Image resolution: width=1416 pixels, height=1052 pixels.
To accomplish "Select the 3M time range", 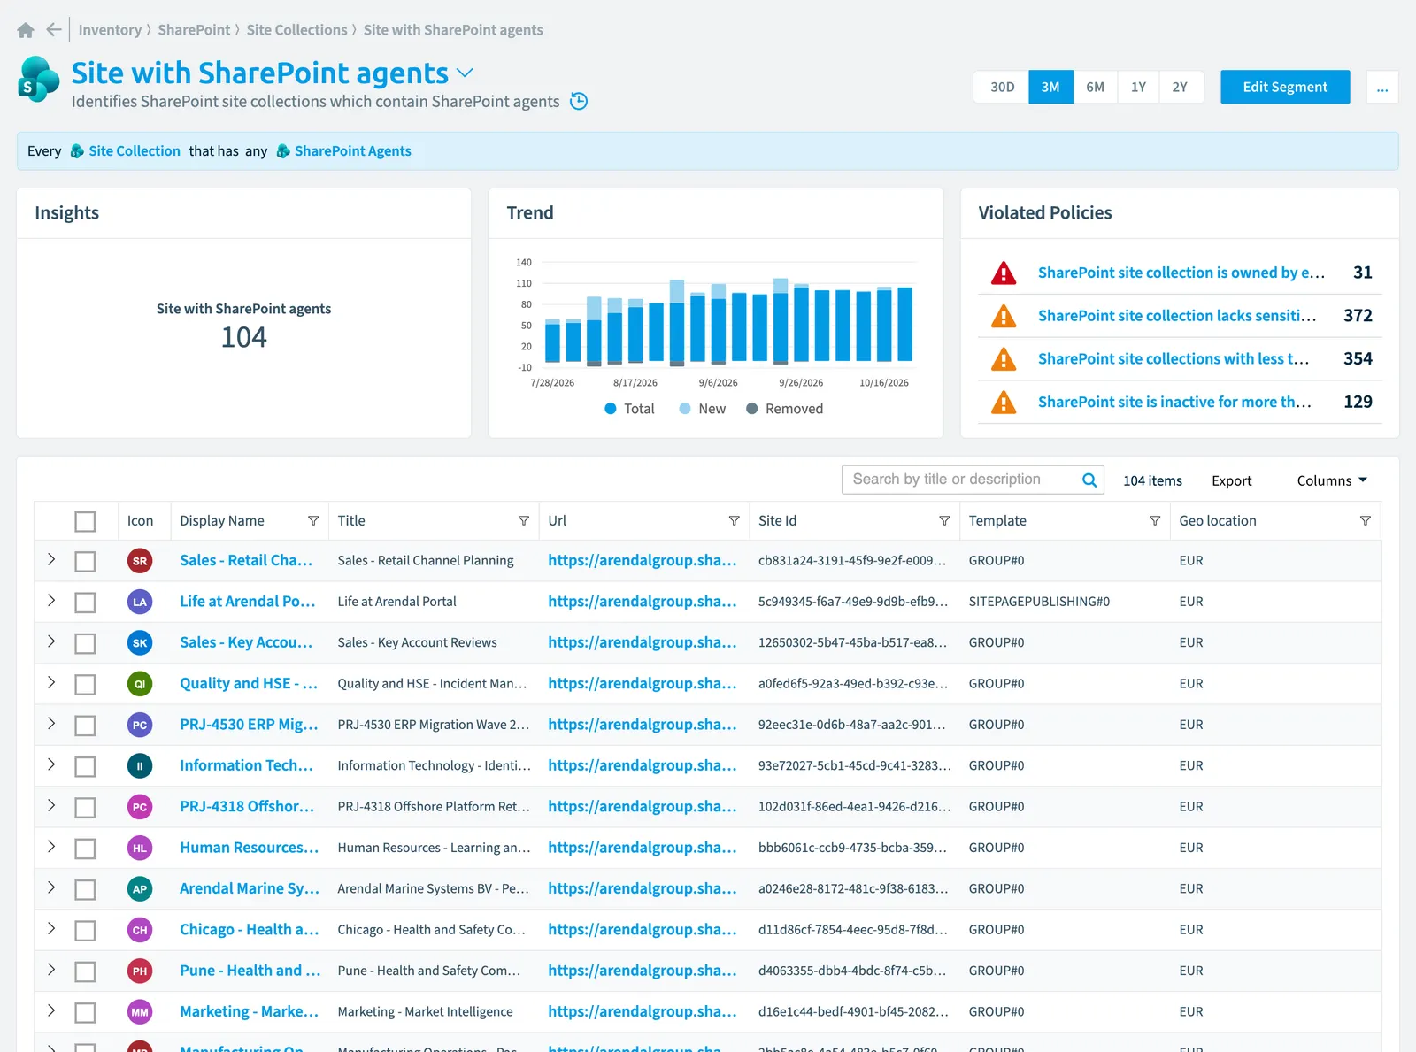I will point(1050,87).
